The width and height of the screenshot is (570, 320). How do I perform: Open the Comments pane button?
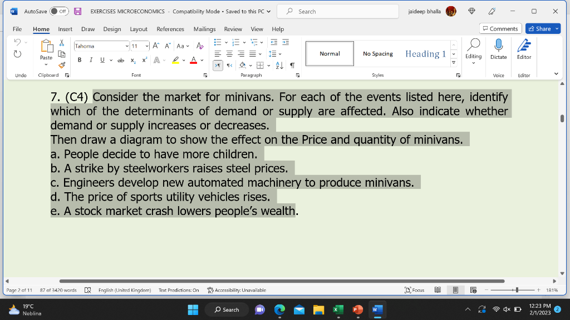(x=500, y=29)
